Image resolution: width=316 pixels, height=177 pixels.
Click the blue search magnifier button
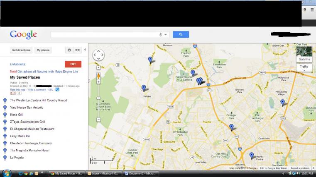point(181,34)
